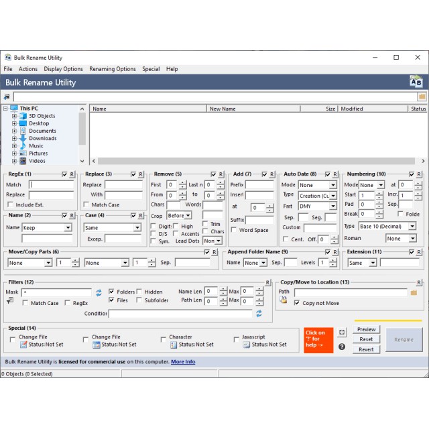Click the RegEx Match input field

[51, 185]
